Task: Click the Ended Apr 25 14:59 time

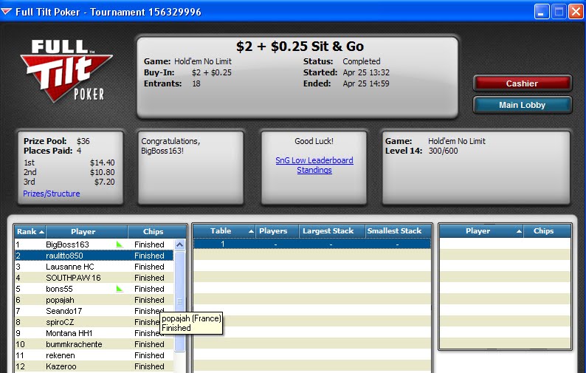Action: pos(366,83)
